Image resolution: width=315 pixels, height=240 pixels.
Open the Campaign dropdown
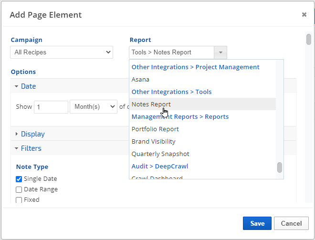(62, 52)
